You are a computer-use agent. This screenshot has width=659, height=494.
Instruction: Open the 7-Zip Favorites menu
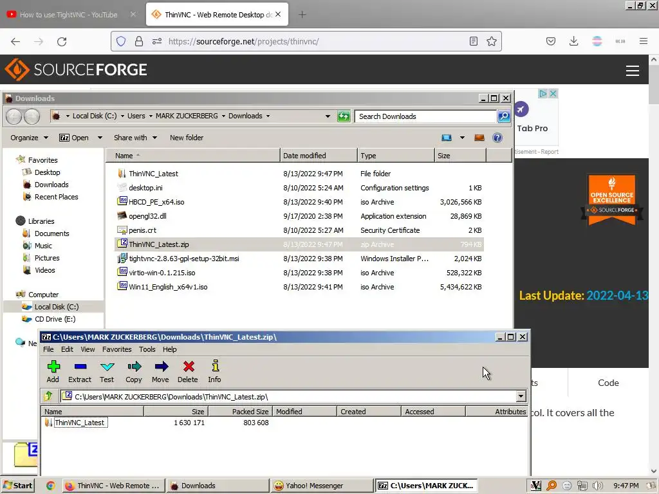[117, 349]
